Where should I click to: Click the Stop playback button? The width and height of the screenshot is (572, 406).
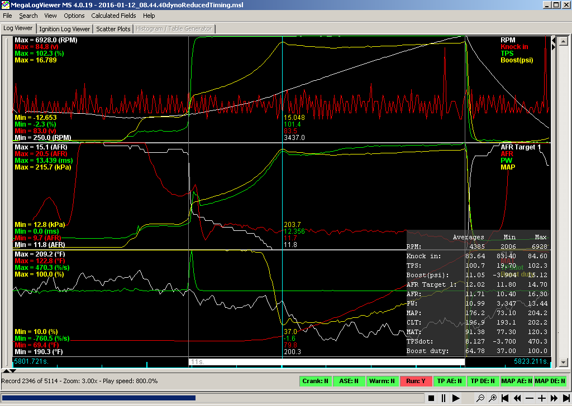point(431,398)
